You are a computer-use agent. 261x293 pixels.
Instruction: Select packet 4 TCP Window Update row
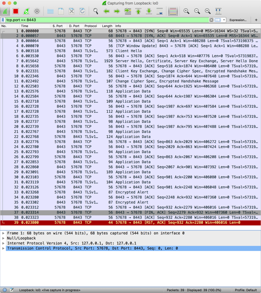[130, 46]
